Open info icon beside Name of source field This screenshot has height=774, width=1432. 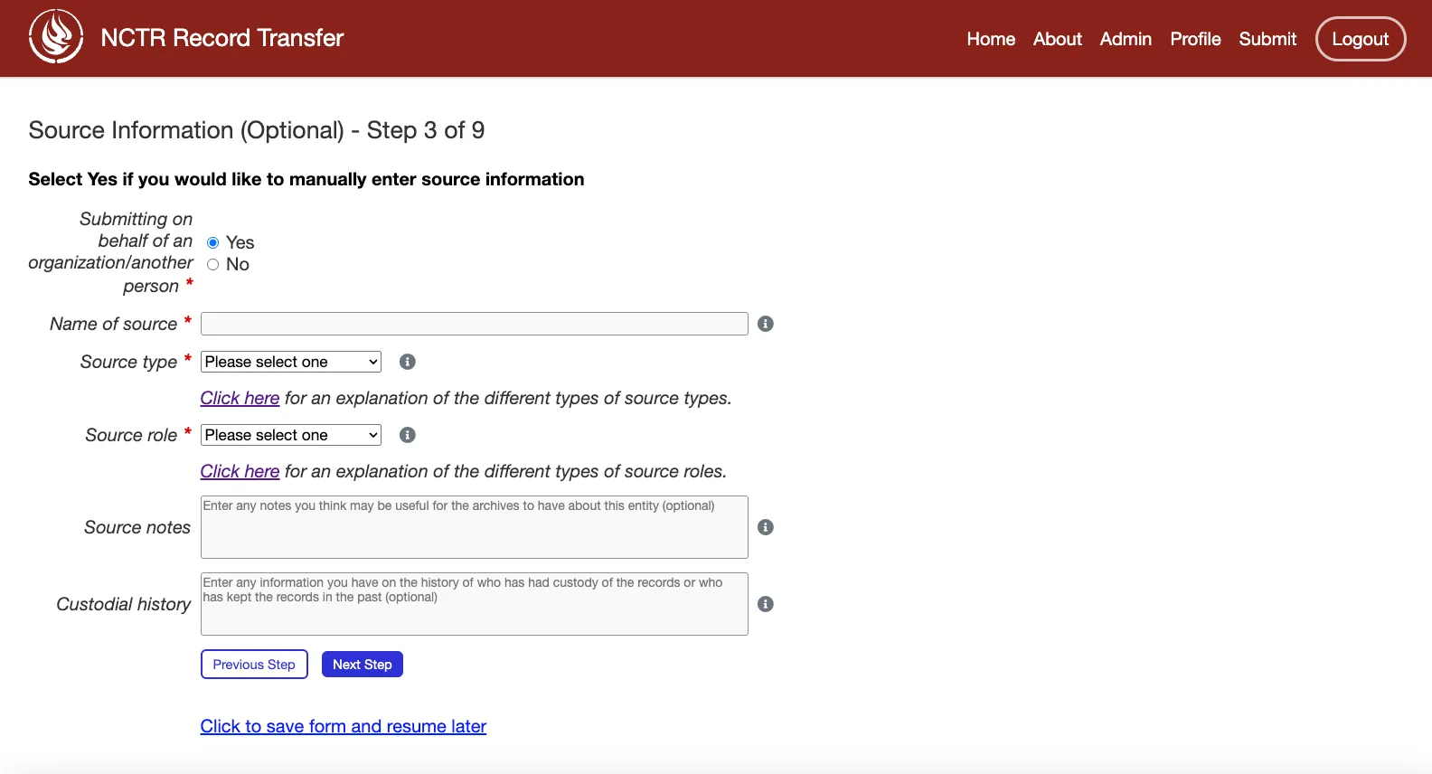pos(766,324)
